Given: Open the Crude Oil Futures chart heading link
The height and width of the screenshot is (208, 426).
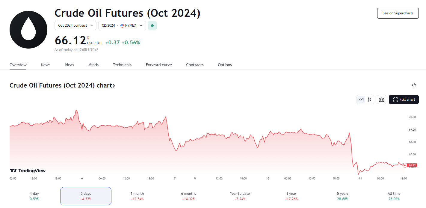Looking at the screenshot, I should click(x=62, y=85).
